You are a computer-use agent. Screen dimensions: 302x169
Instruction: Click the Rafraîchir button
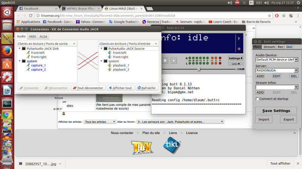click(146, 88)
